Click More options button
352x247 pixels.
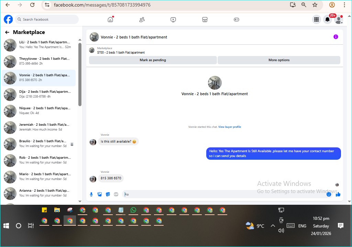click(x=279, y=60)
